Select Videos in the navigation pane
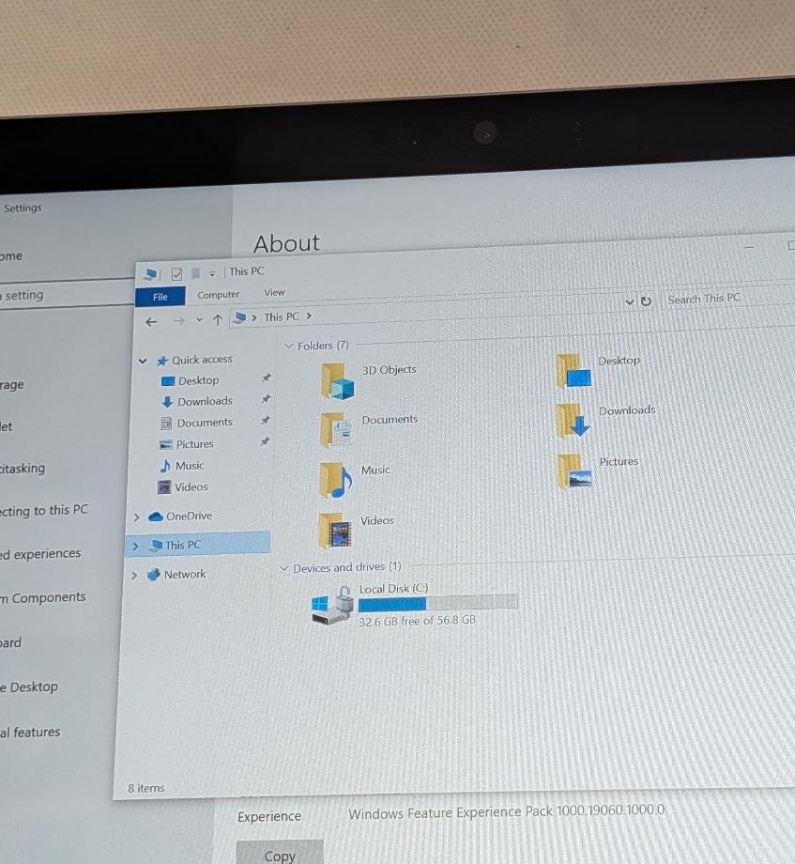 (183, 487)
